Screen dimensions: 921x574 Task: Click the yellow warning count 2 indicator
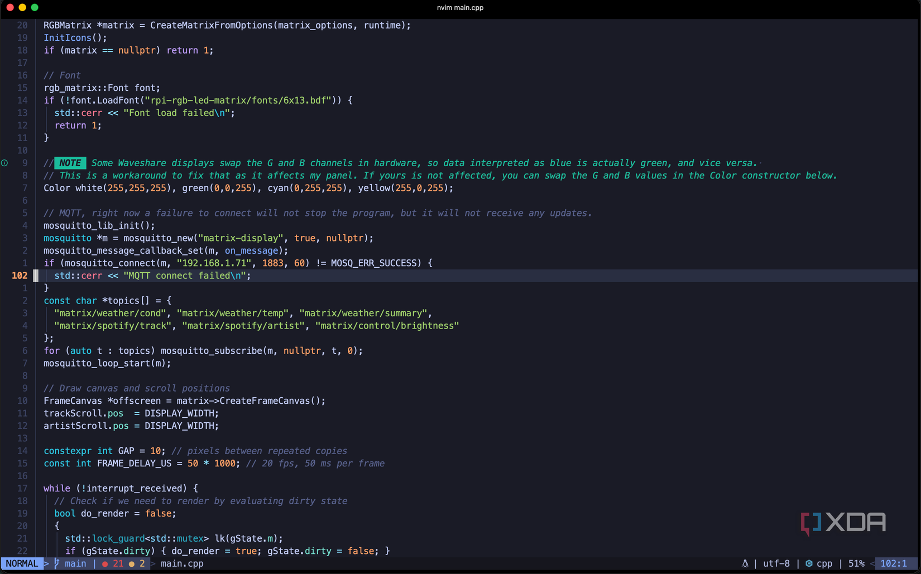137,563
